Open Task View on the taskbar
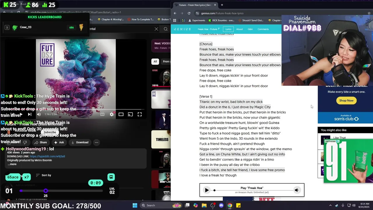Screen dimensions: 373x210 (187, 205)
